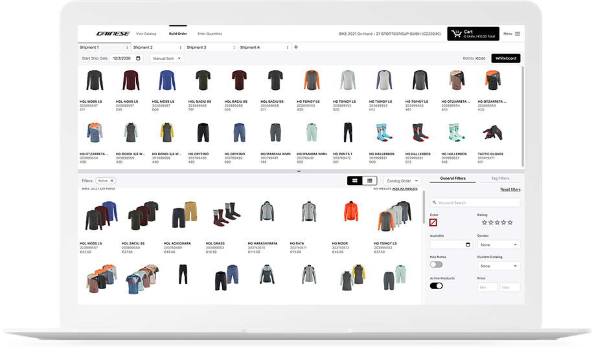Select the no-color swatch filter

point(433,223)
